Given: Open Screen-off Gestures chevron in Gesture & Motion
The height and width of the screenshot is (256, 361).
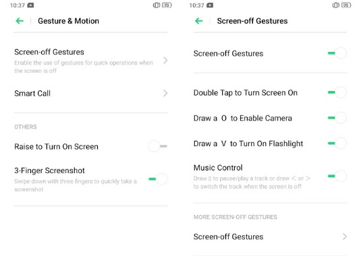Looking at the screenshot, I should 165,61.
